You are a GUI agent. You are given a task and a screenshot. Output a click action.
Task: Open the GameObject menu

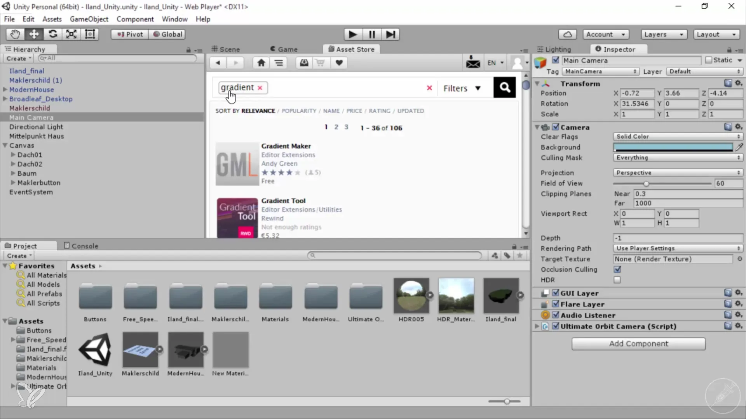pos(89,19)
